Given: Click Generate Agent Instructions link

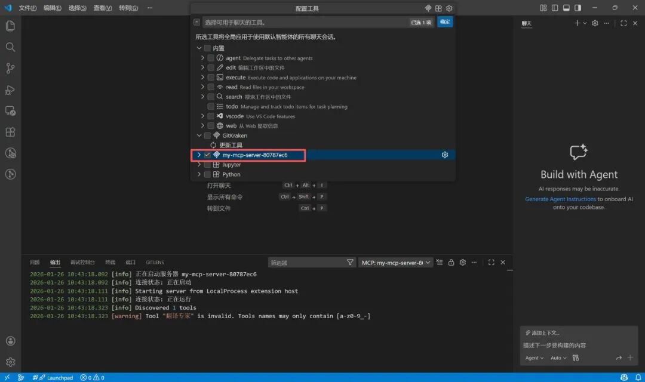Looking at the screenshot, I should coord(560,199).
